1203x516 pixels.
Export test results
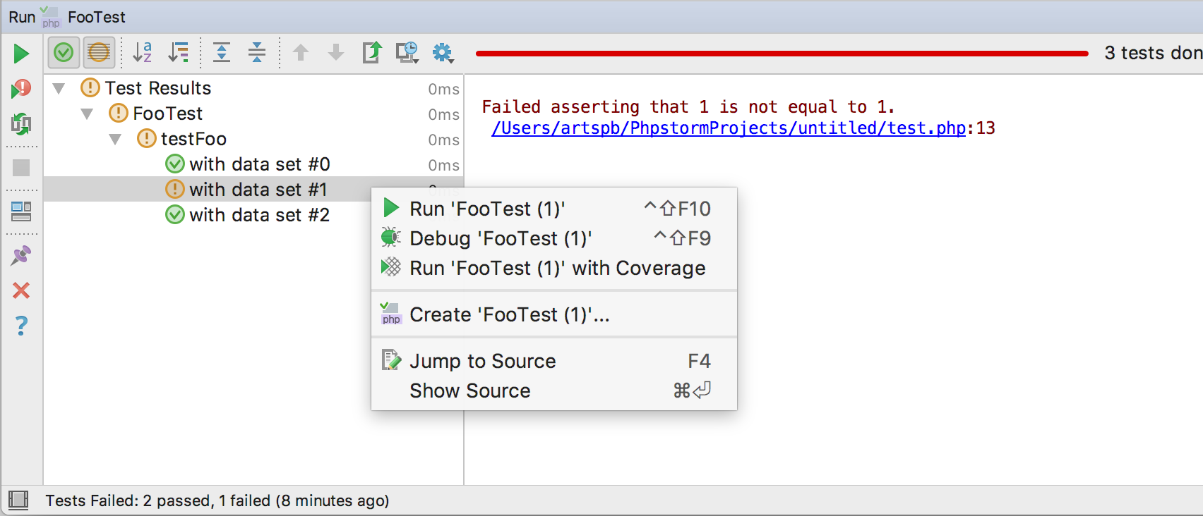tap(371, 53)
